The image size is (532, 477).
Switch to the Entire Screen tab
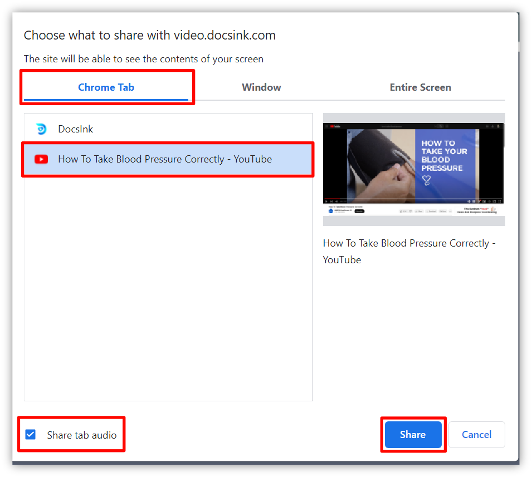coord(420,87)
